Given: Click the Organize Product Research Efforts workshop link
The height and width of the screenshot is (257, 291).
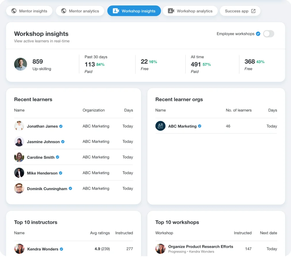Looking at the screenshot, I should pyautogui.click(x=201, y=247).
